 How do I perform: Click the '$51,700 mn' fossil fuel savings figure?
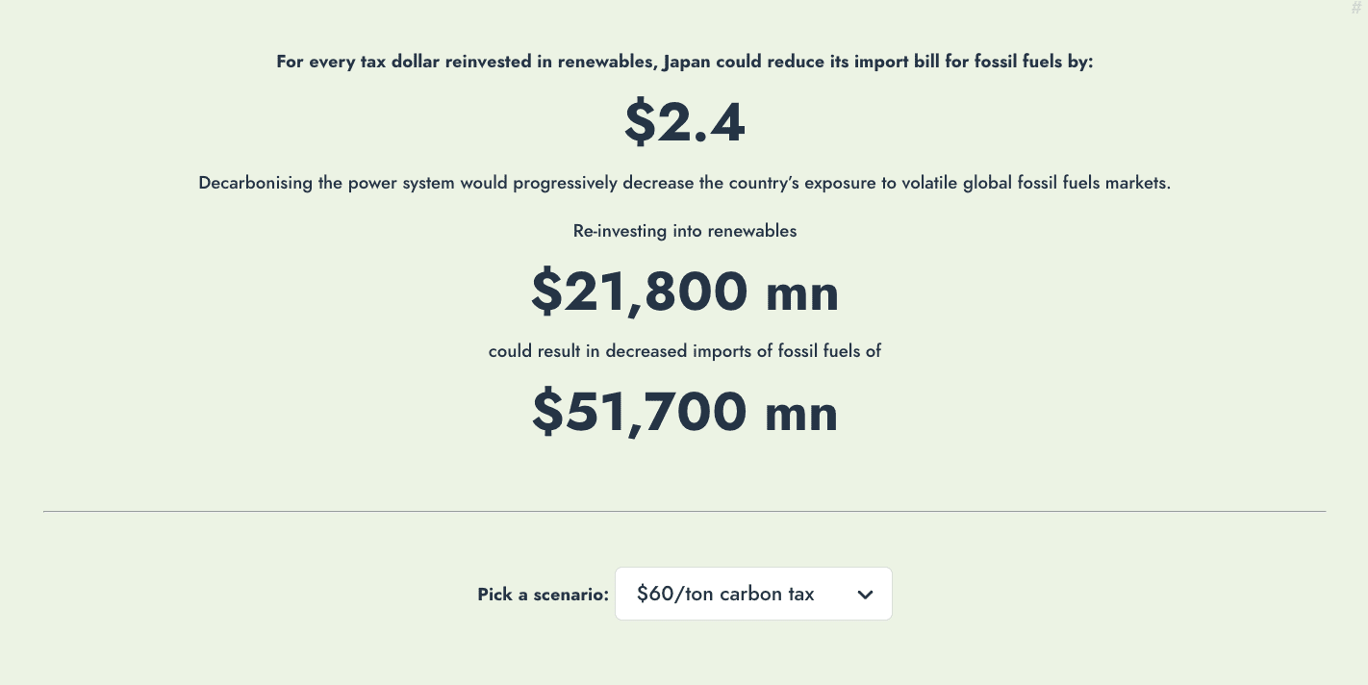point(684,411)
